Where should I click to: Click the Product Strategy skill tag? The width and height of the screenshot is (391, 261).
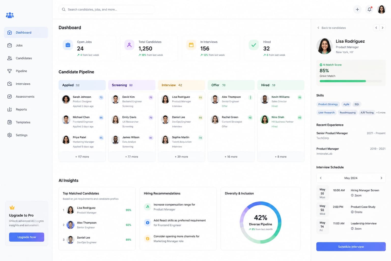tap(328, 104)
